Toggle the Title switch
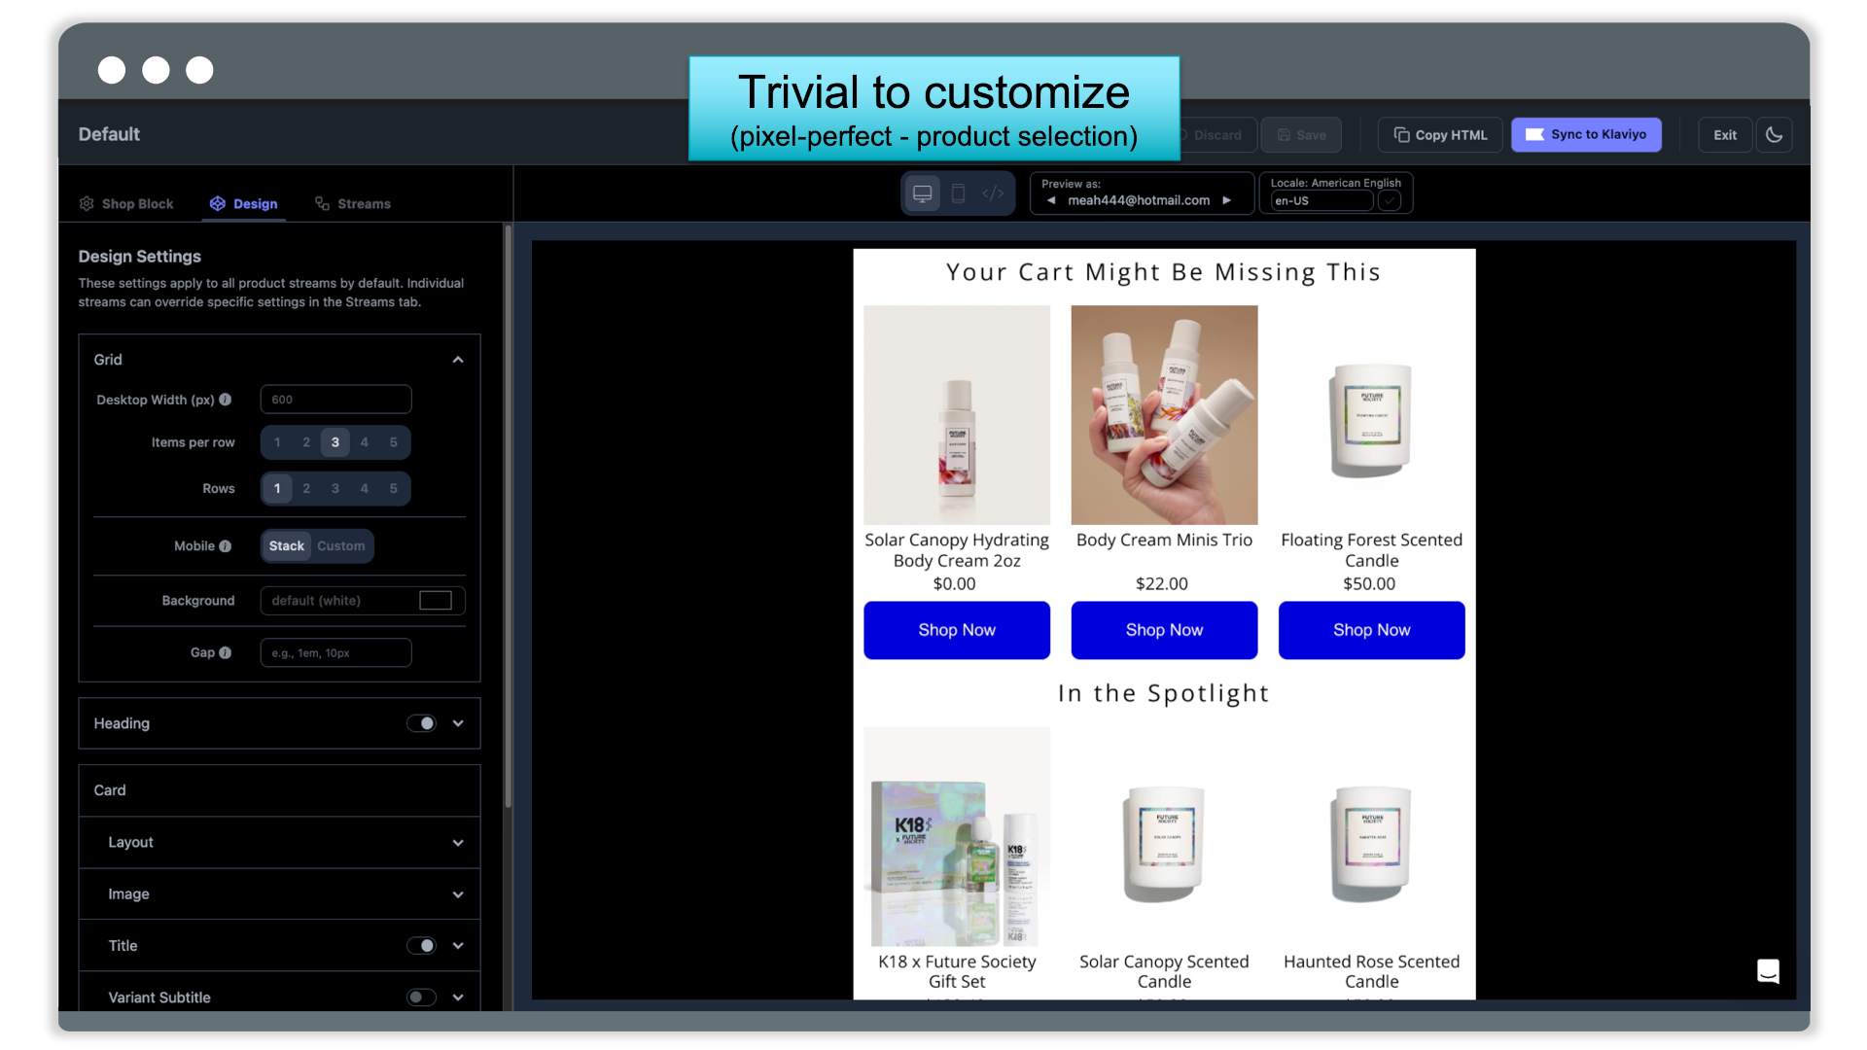 coord(421,946)
